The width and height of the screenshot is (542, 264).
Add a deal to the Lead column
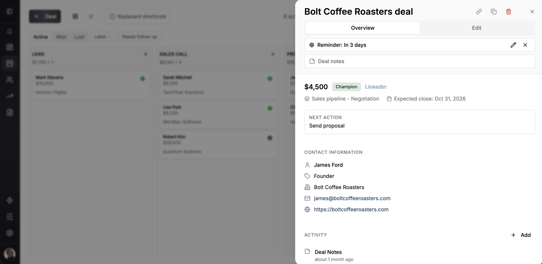pyautogui.click(x=145, y=54)
